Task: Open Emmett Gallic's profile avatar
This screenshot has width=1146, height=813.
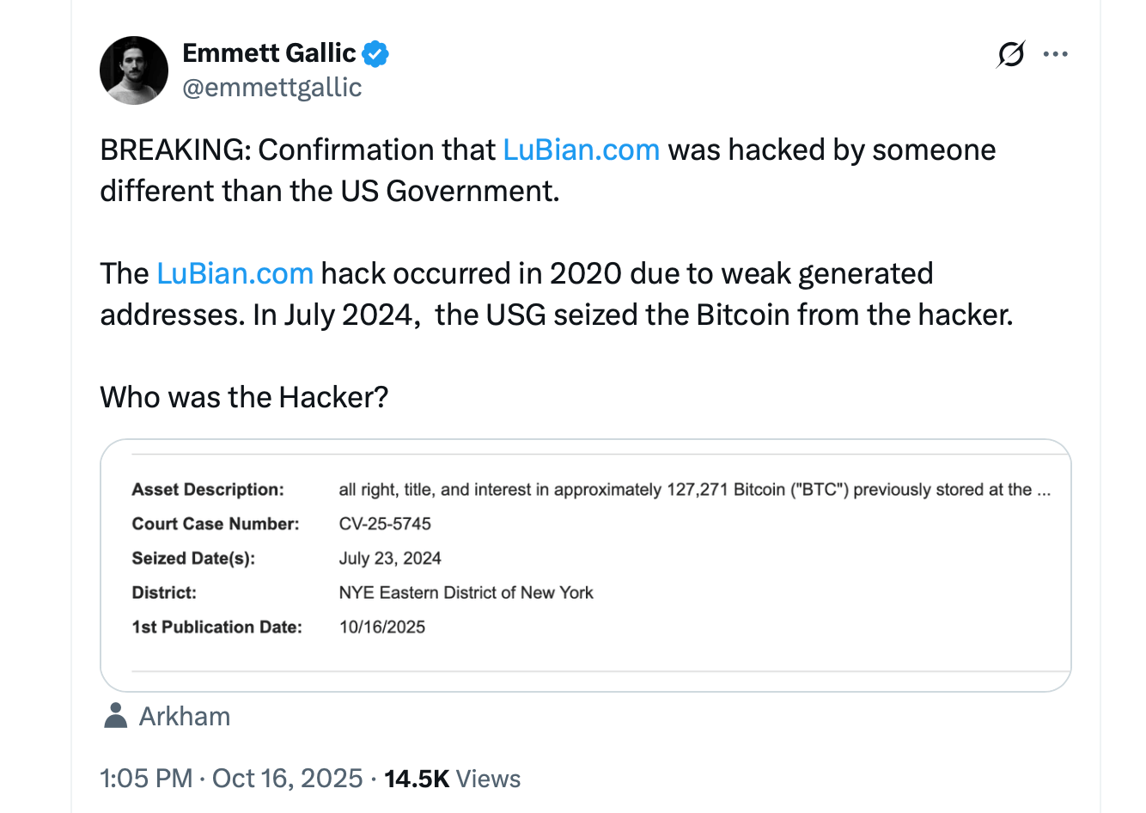Action: (x=134, y=70)
